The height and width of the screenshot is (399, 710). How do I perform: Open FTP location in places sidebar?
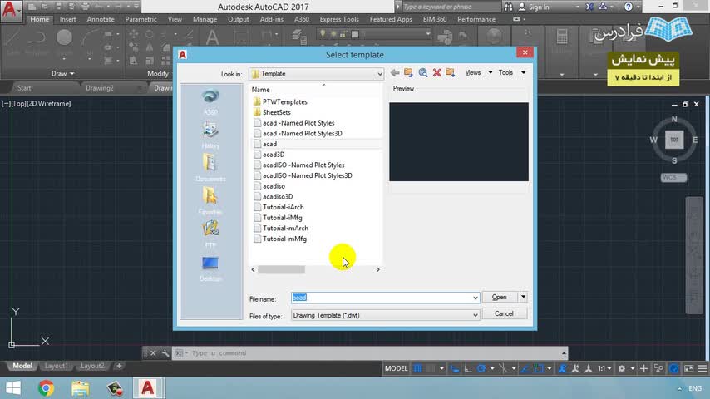210,234
